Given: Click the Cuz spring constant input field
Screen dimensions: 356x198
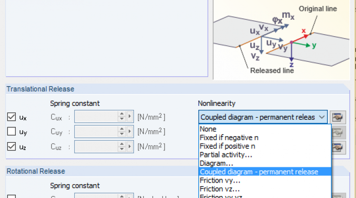Looking at the screenshot, I should (x=96, y=147).
